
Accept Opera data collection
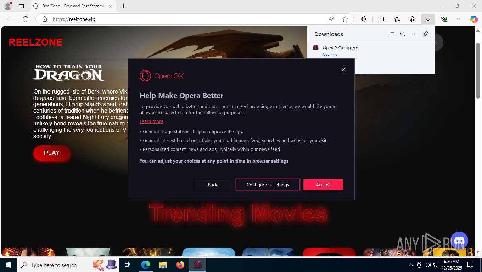323,185
